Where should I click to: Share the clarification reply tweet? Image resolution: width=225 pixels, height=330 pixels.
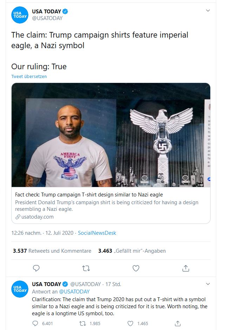click(178, 323)
